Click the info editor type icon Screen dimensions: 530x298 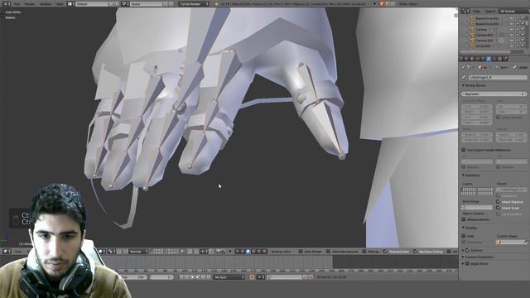7,4
